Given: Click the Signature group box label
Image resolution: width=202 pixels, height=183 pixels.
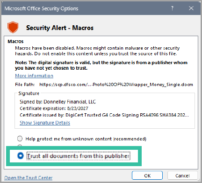Looking at the screenshot, I should pyautogui.click(x=29, y=93).
